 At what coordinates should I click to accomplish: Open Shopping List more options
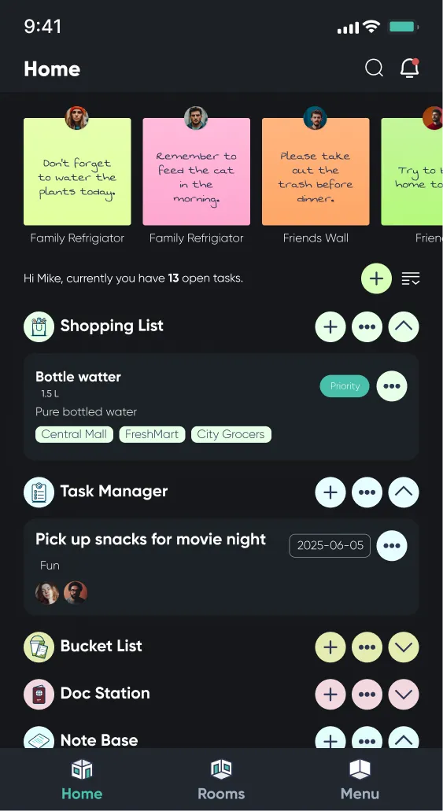pyautogui.click(x=367, y=327)
